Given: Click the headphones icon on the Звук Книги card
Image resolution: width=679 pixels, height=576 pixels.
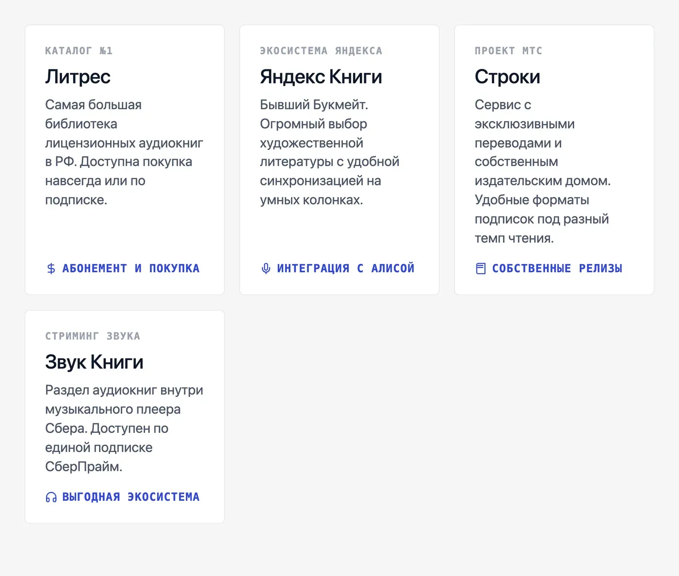Looking at the screenshot, I should pos(51,497).
